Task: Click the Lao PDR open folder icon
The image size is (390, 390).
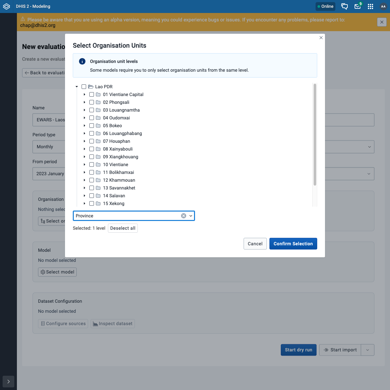Action: point(91,87)
